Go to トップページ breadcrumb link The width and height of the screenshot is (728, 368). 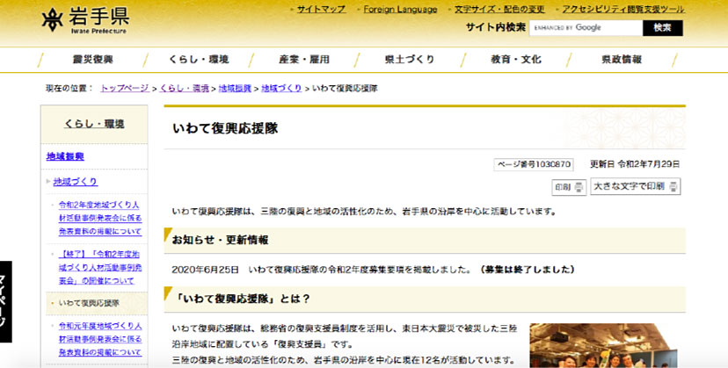tap(125, 88)
